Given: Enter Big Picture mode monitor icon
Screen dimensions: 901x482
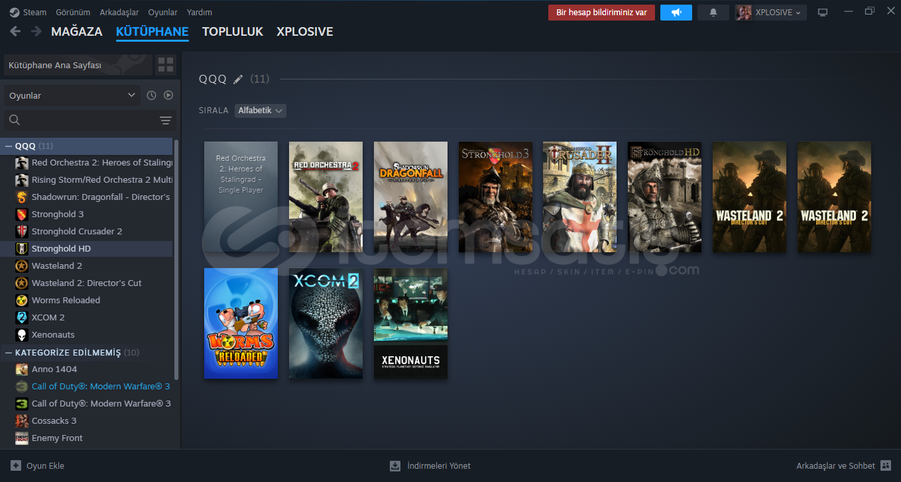Looking at the screenshot, I should click(823, 13).
